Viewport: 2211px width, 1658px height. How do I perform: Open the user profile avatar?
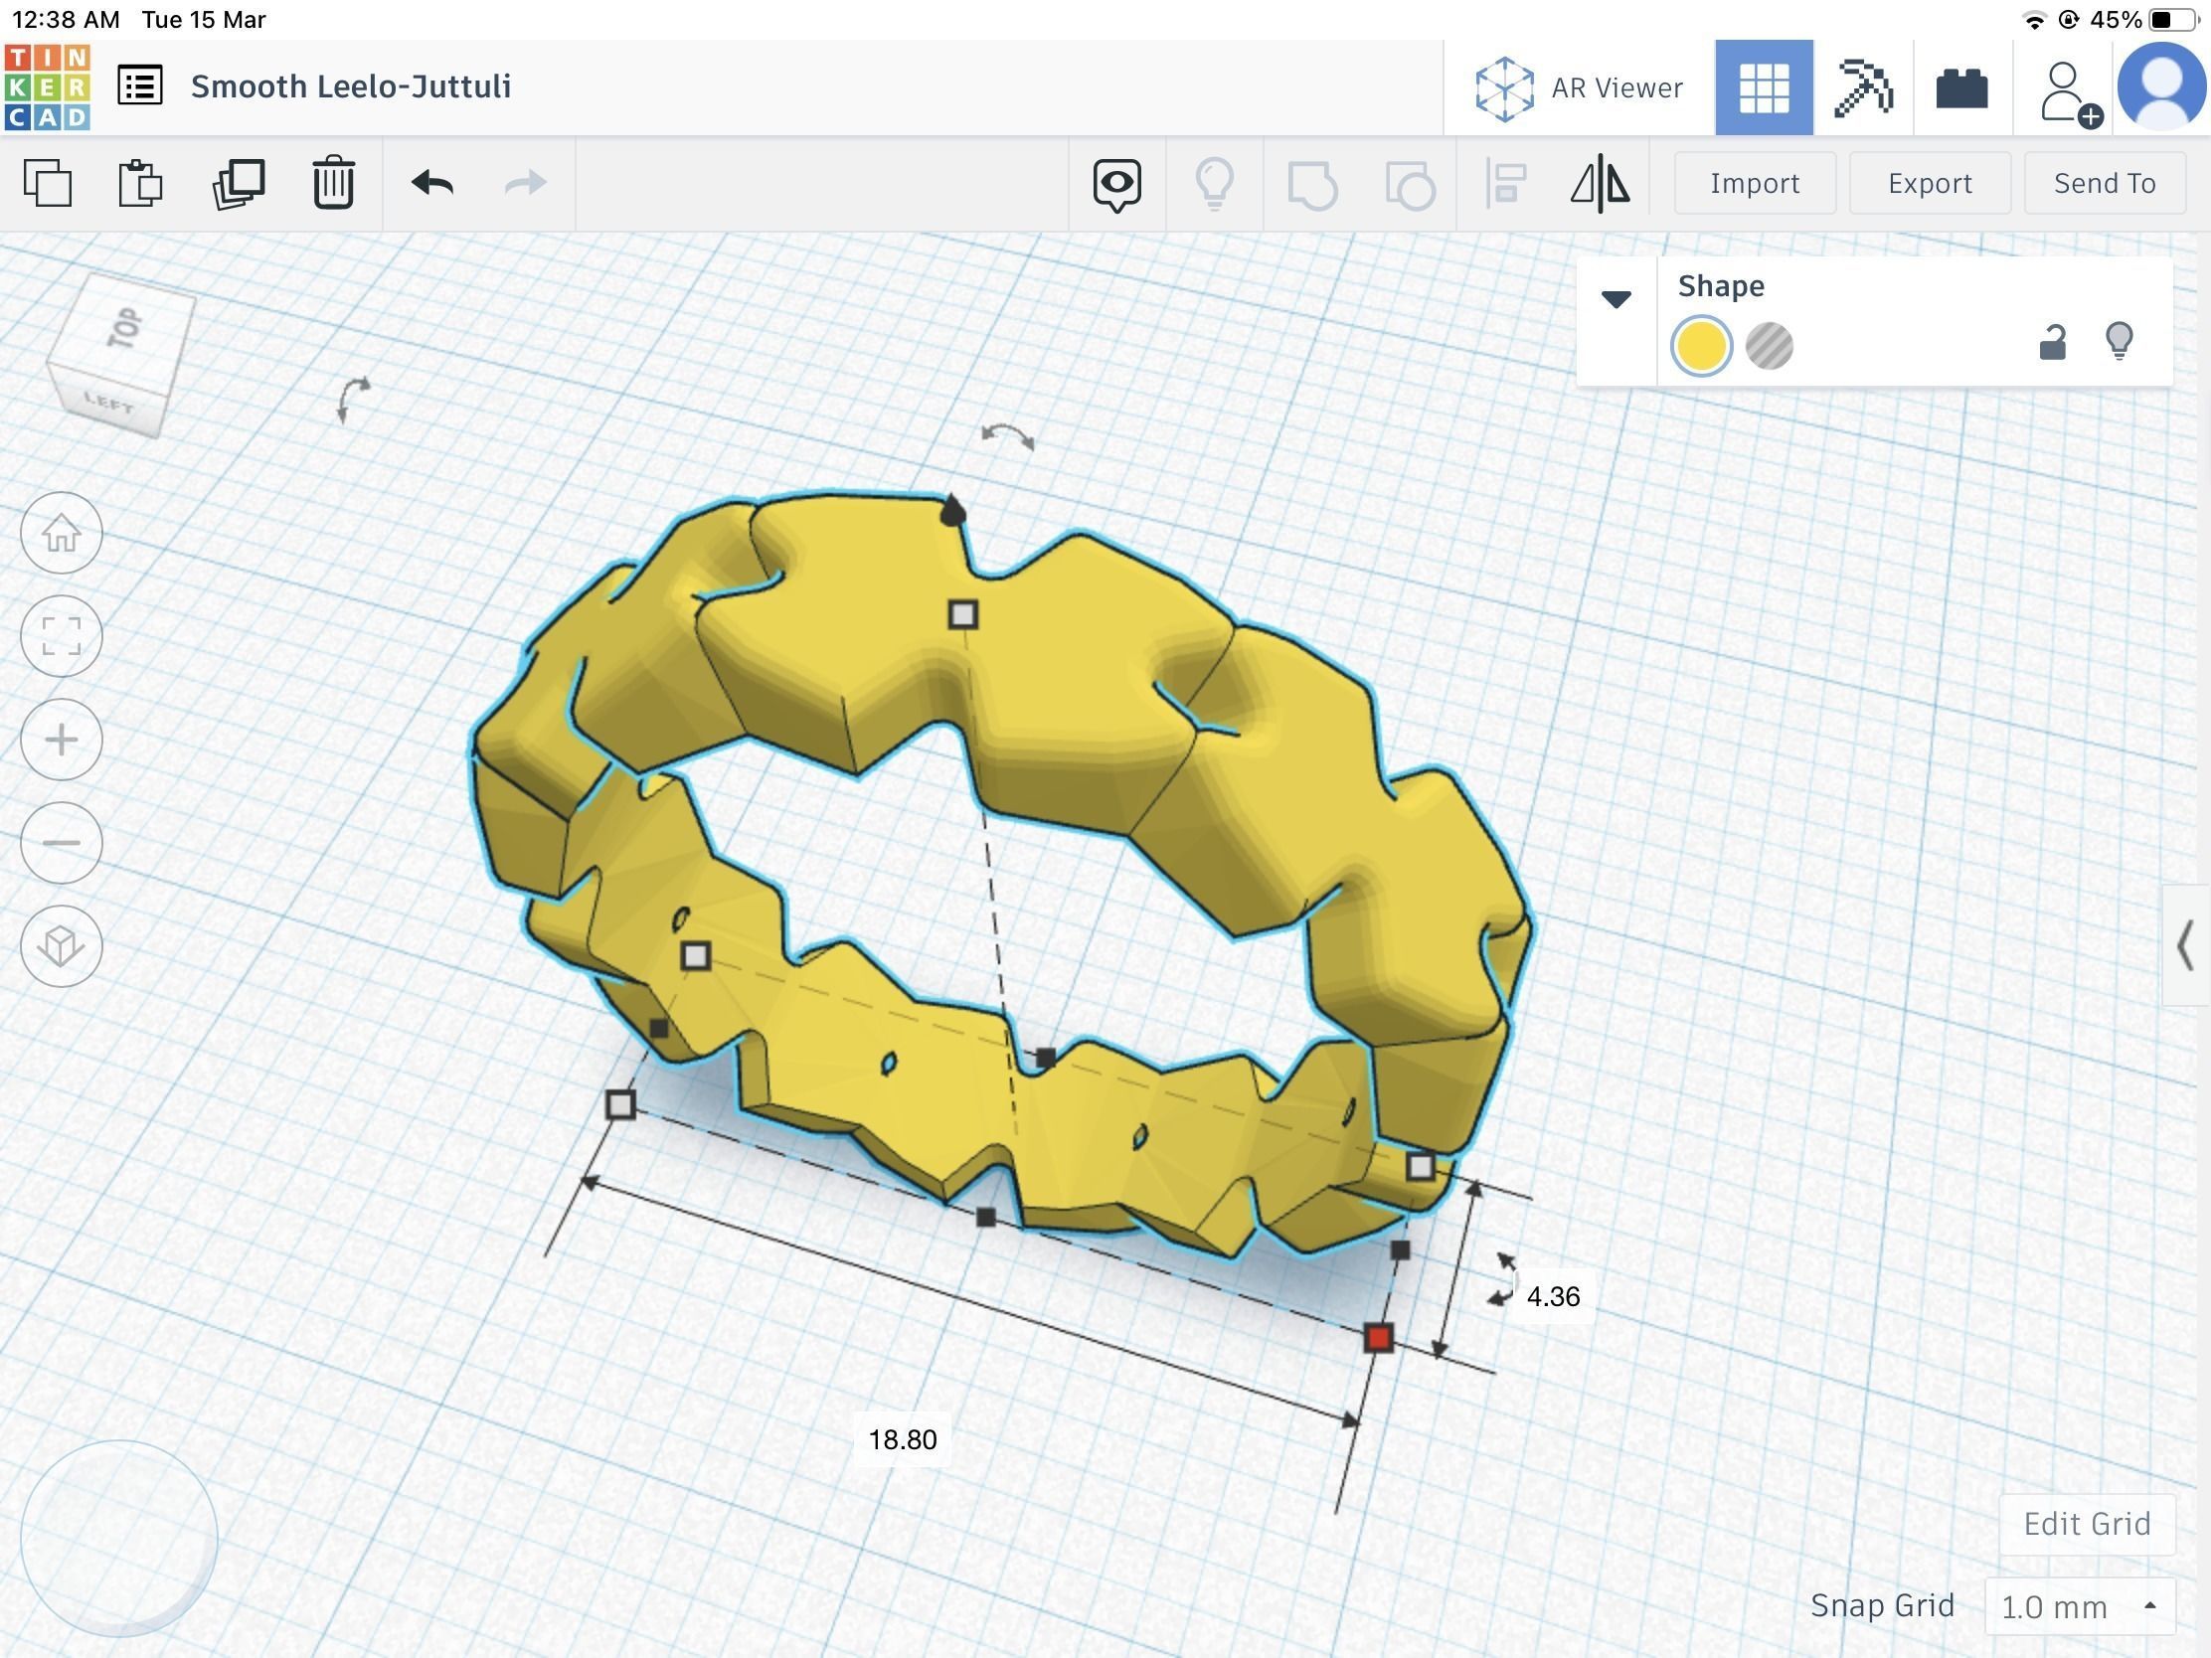coord(2161,86)
